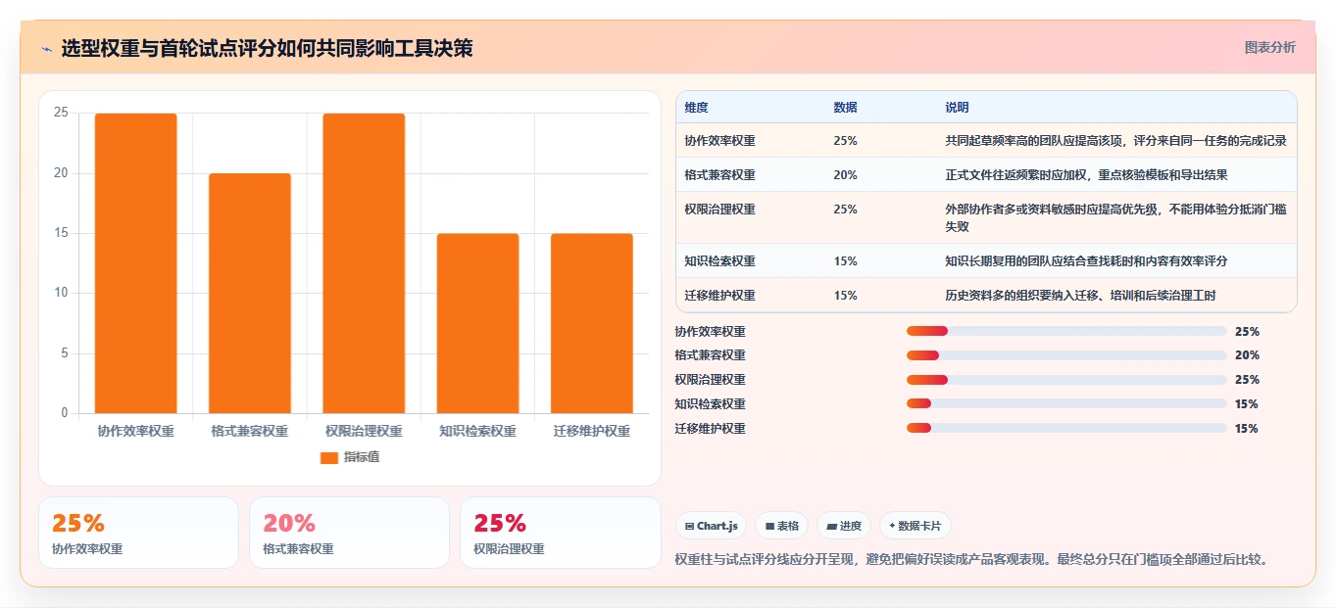The width and height of the screenshot is (1336, 608).
Task: Click the description starting 外部协作者多
Action: coord(1115,217)
